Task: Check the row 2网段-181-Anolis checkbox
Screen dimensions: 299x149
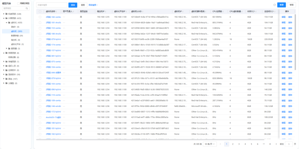Action: coord(40,23)
